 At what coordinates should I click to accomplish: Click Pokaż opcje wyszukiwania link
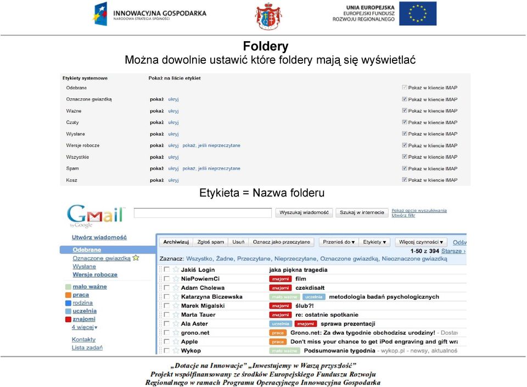(419, 211)
